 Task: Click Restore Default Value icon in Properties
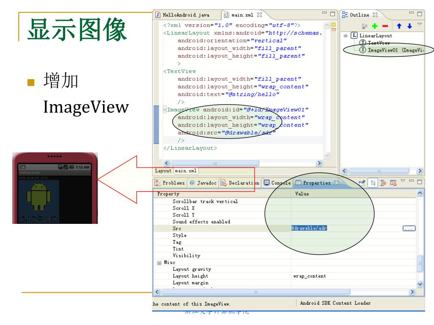[393, 183]
